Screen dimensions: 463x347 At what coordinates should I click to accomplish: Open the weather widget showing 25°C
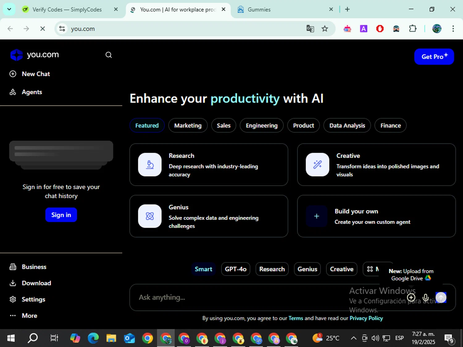coord(326,338)
